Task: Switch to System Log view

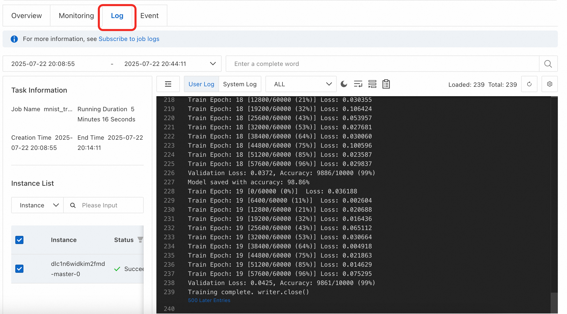Action: [x=240, y=84]
